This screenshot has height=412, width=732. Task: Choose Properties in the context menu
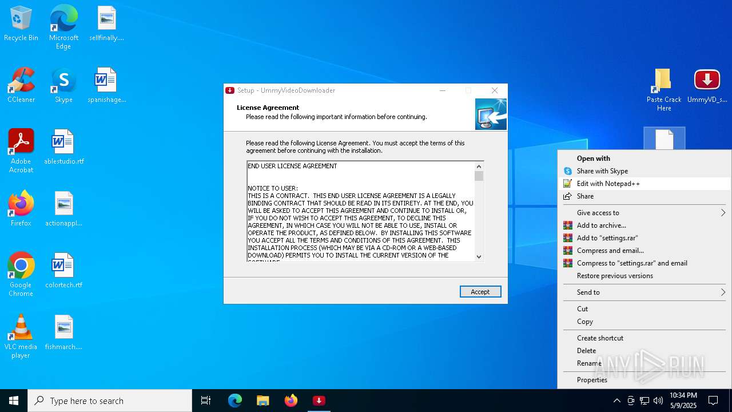click(645, 380)
